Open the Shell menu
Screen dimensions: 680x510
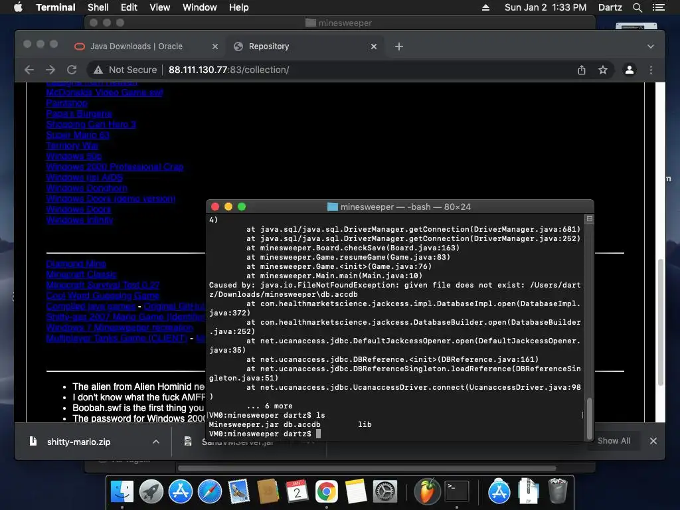[98, 7]
